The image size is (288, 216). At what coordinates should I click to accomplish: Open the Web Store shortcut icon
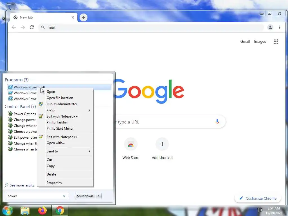coord(131,144)
